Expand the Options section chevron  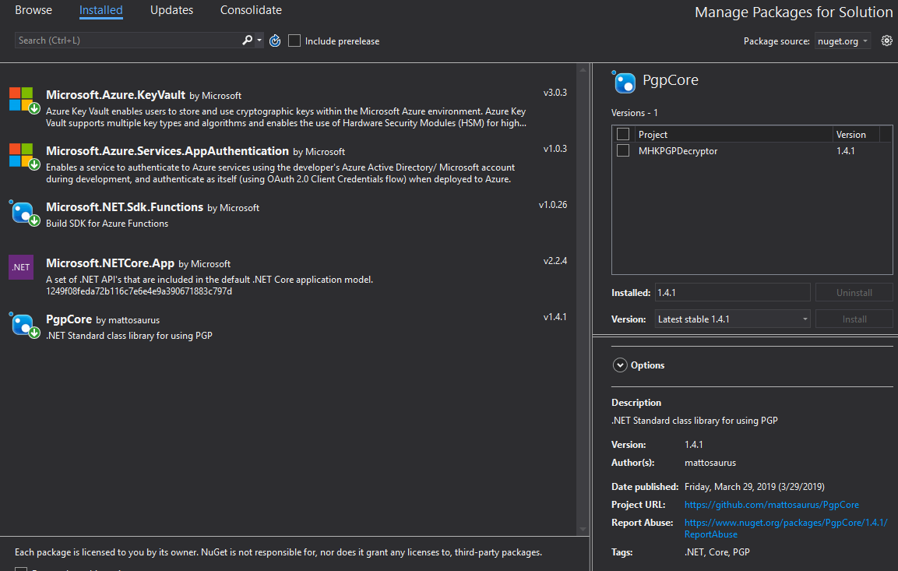pyautogui.click(x=620, y=365)
